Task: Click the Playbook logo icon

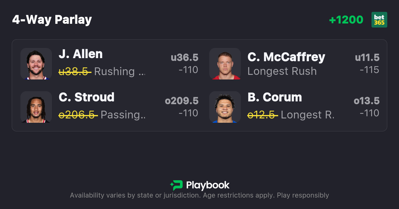Action: pyautogui.click(x=176, y=185)
